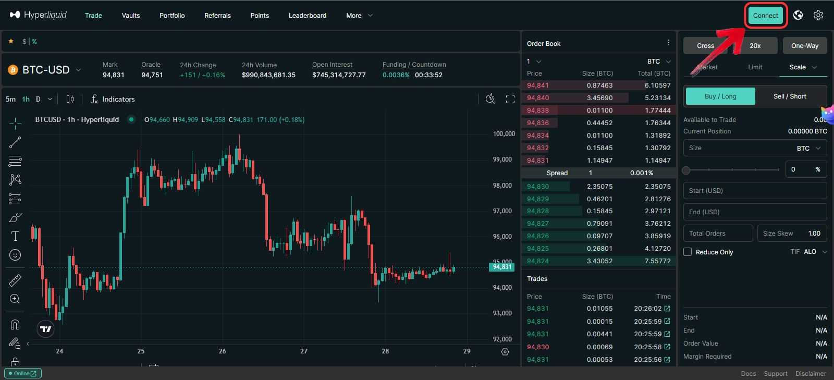Image resolution: width=834 pixels, height=380 pixels.
Task: Open the Docs link
Action: (748, 373)
